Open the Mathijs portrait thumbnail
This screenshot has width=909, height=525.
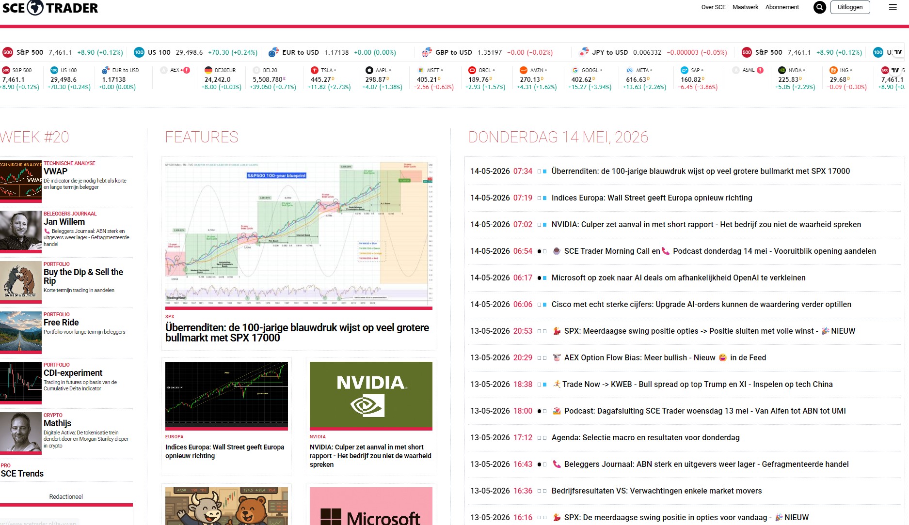click(21, 433)
